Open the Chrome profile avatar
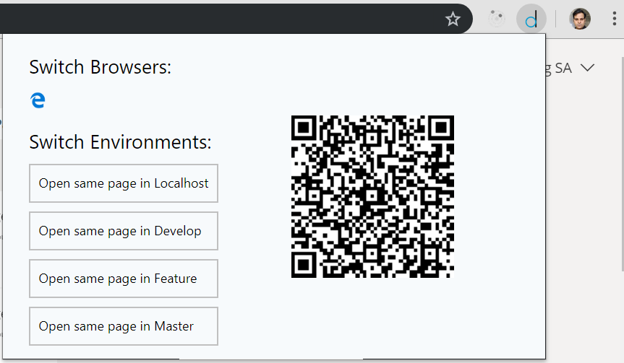 click(x=579, y=19)
